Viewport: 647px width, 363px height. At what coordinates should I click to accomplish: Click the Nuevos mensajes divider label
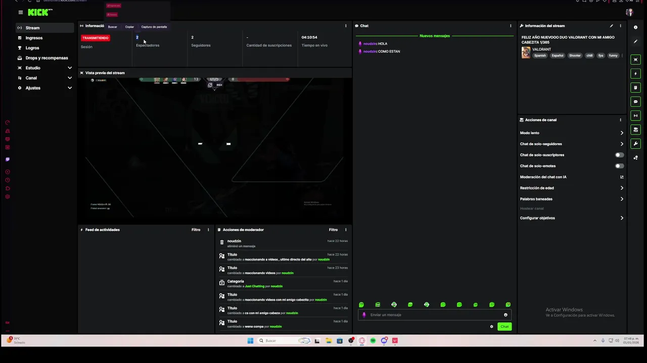435,36
